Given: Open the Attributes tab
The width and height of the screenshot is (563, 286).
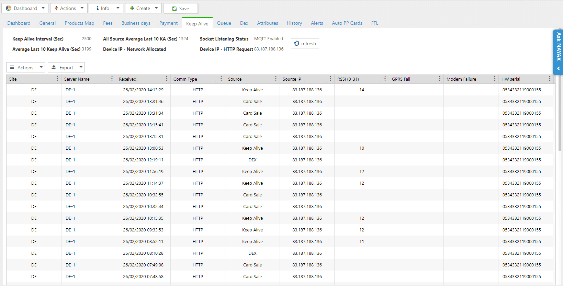Looking at the screenshot, I should point(268,23).
